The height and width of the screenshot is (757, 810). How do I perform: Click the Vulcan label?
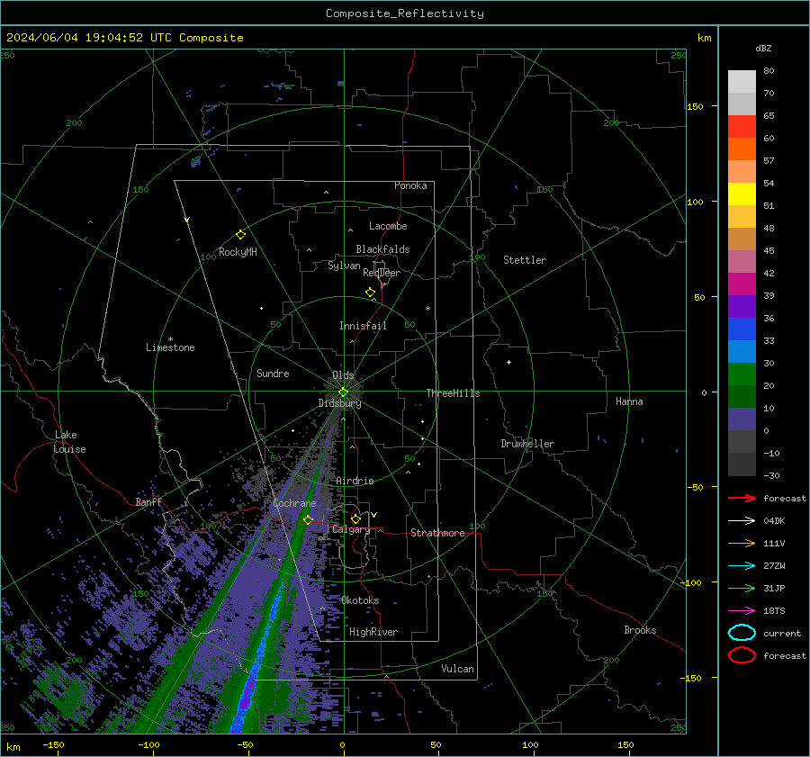click(457, 669)
